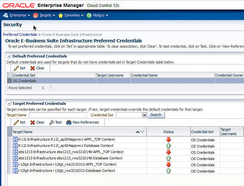Open the Targets menu
Screen dimensions: 244x186
click(47, 15)
